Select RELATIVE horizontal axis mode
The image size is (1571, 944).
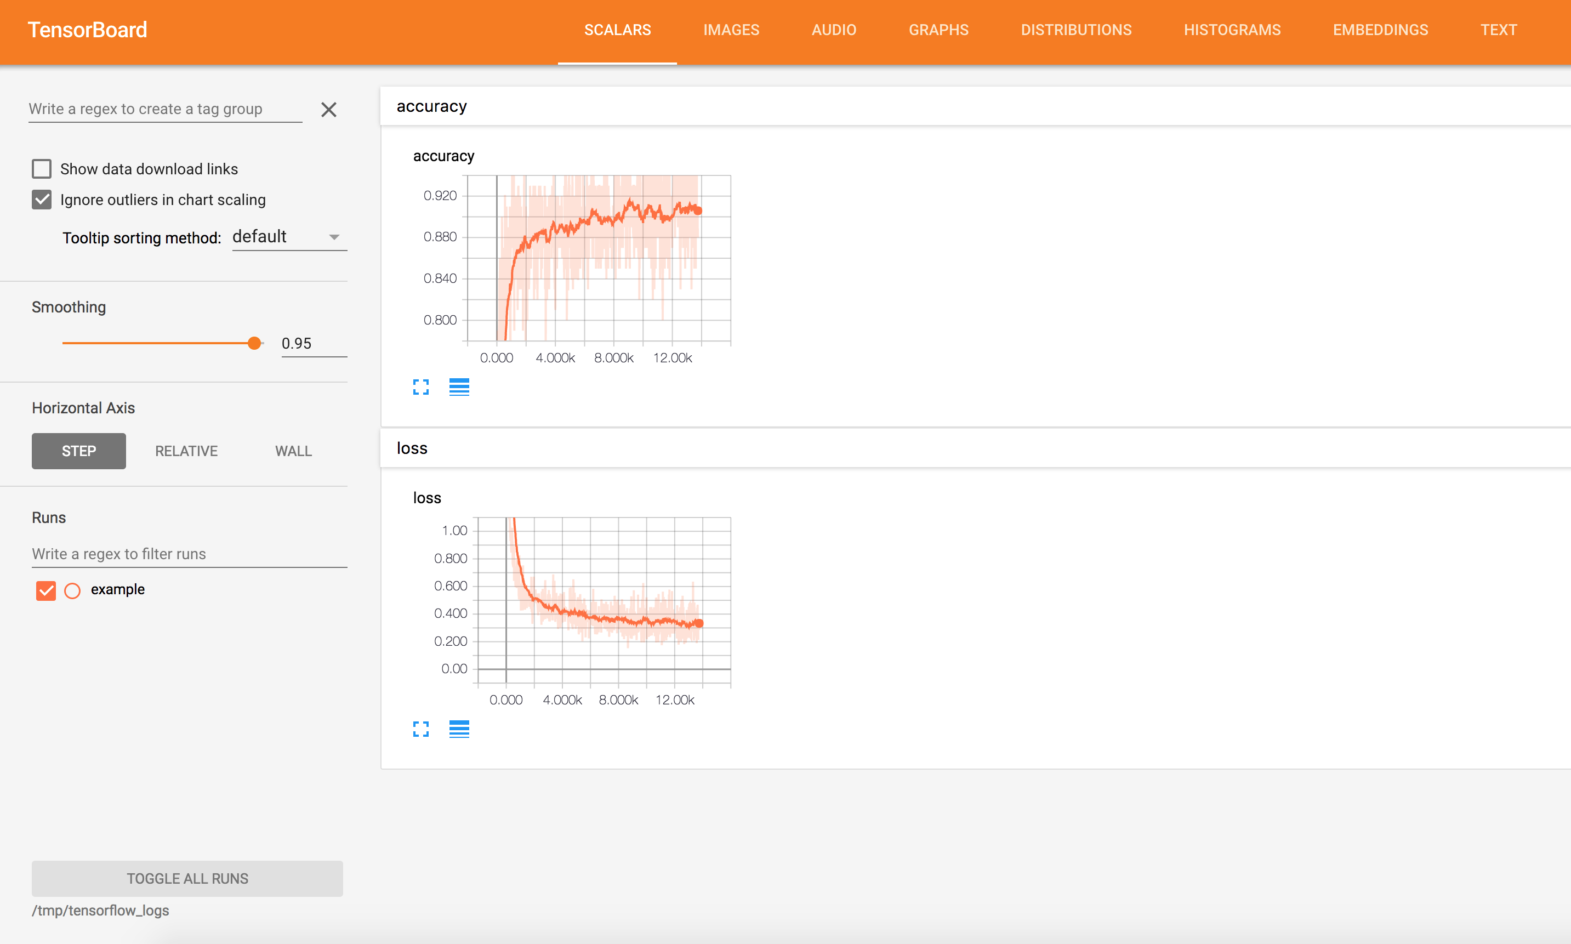pos(186,451)
